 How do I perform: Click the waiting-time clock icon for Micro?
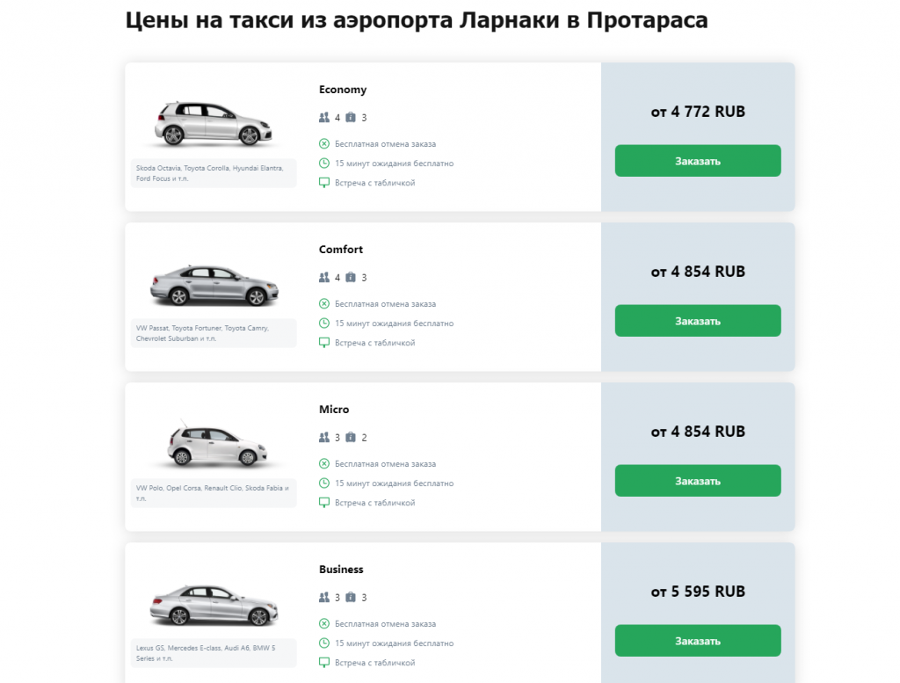pyautogui.click(x=324, y=483)
